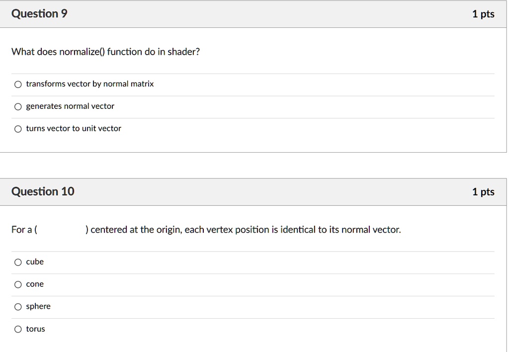509x352 pixels.
Task: Click the 'transforms vector by normal matrix' label
Action: [x=90, y=84]
